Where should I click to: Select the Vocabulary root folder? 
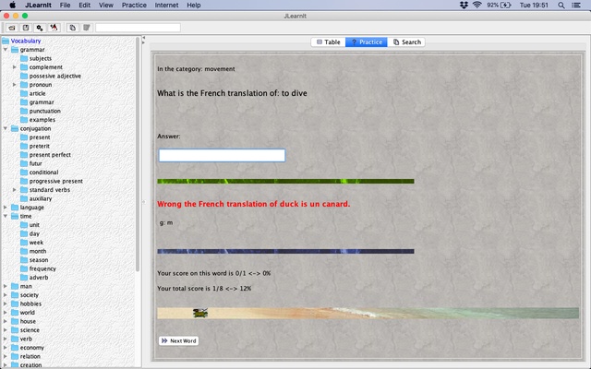click(x=21, y=41)
